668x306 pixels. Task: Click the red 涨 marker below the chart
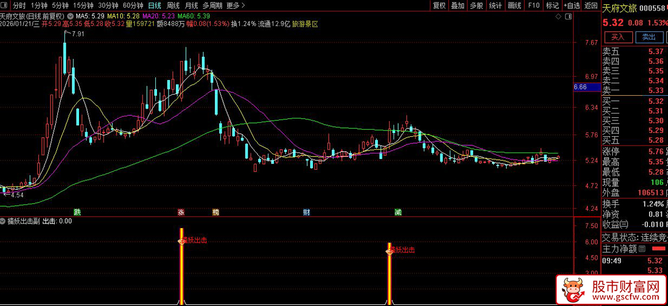(x=181, y=212)
